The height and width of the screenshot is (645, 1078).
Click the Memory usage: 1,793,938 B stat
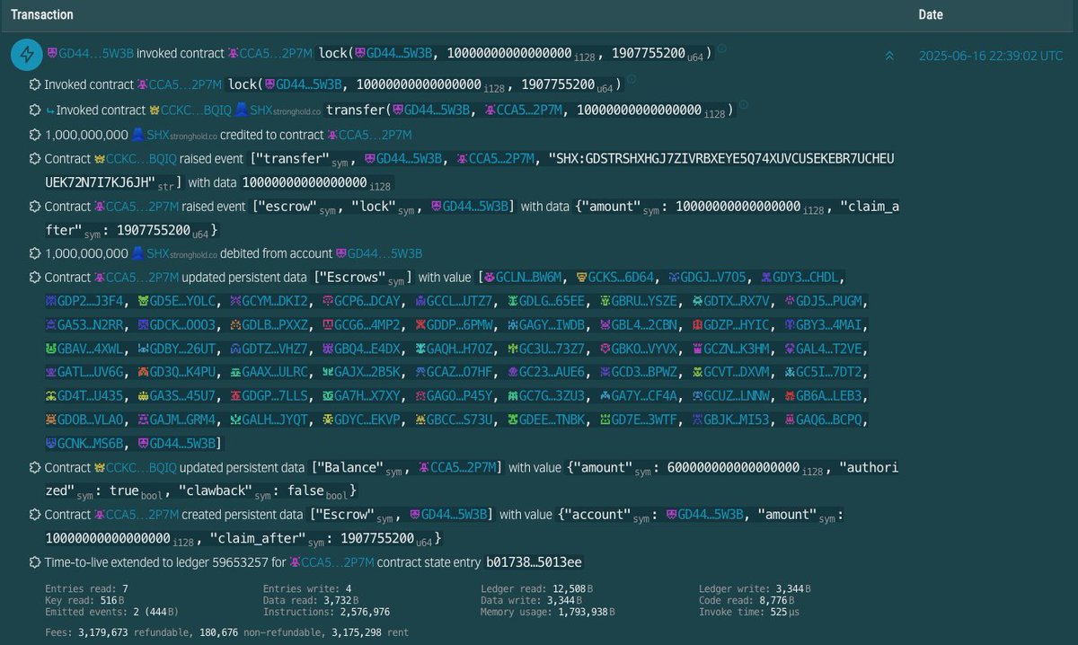coord(548,612)
